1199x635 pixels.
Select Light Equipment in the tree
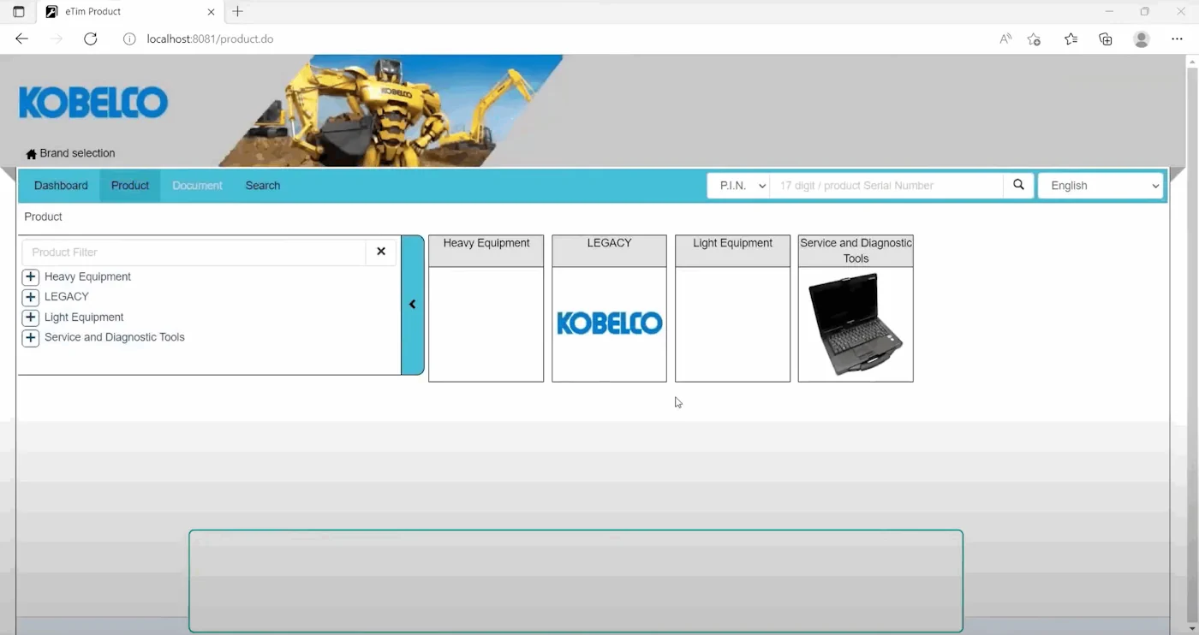pyautogui.click(x=84, y=317)
